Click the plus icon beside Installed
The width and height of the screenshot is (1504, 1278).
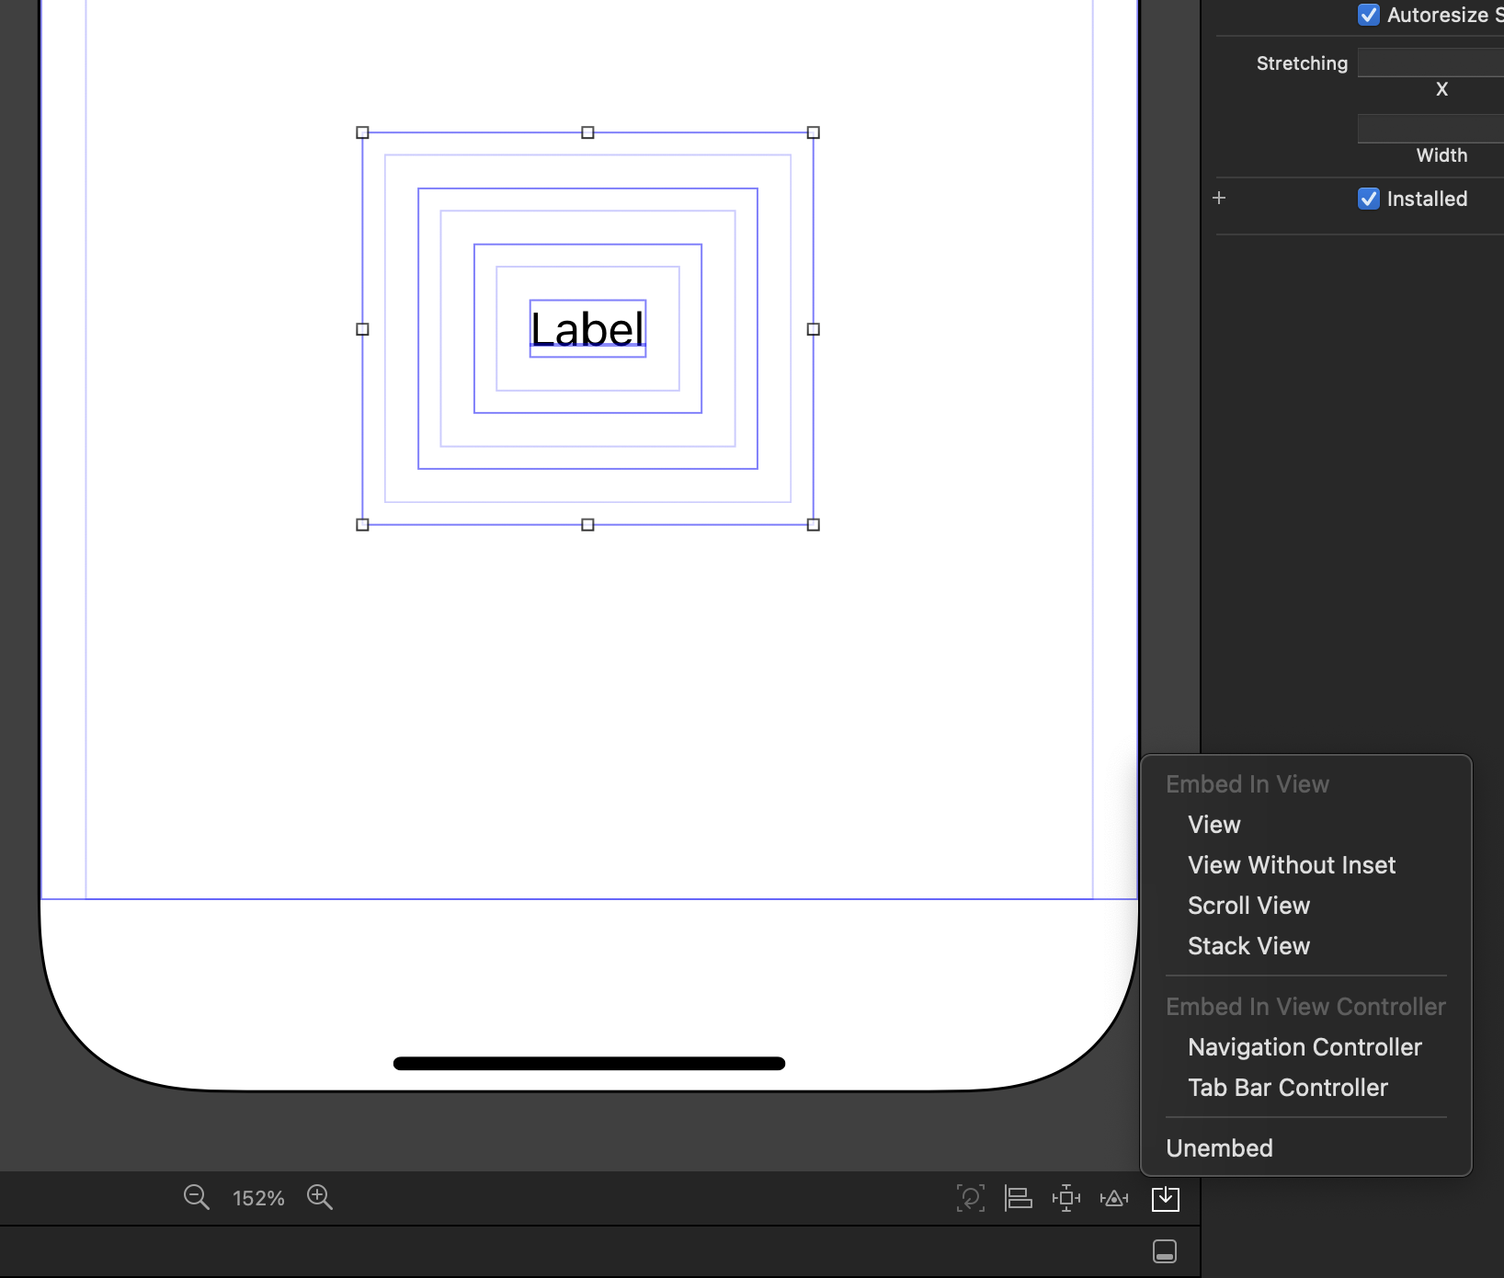coord(1219,199)
